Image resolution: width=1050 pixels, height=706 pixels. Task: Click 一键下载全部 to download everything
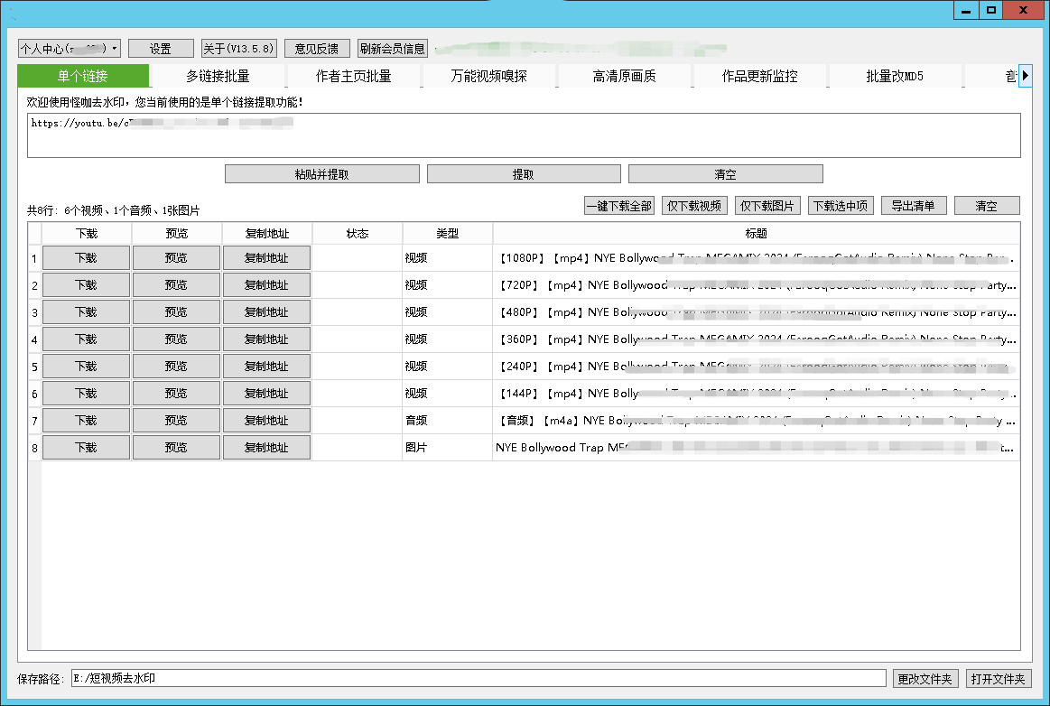point(618,206)
